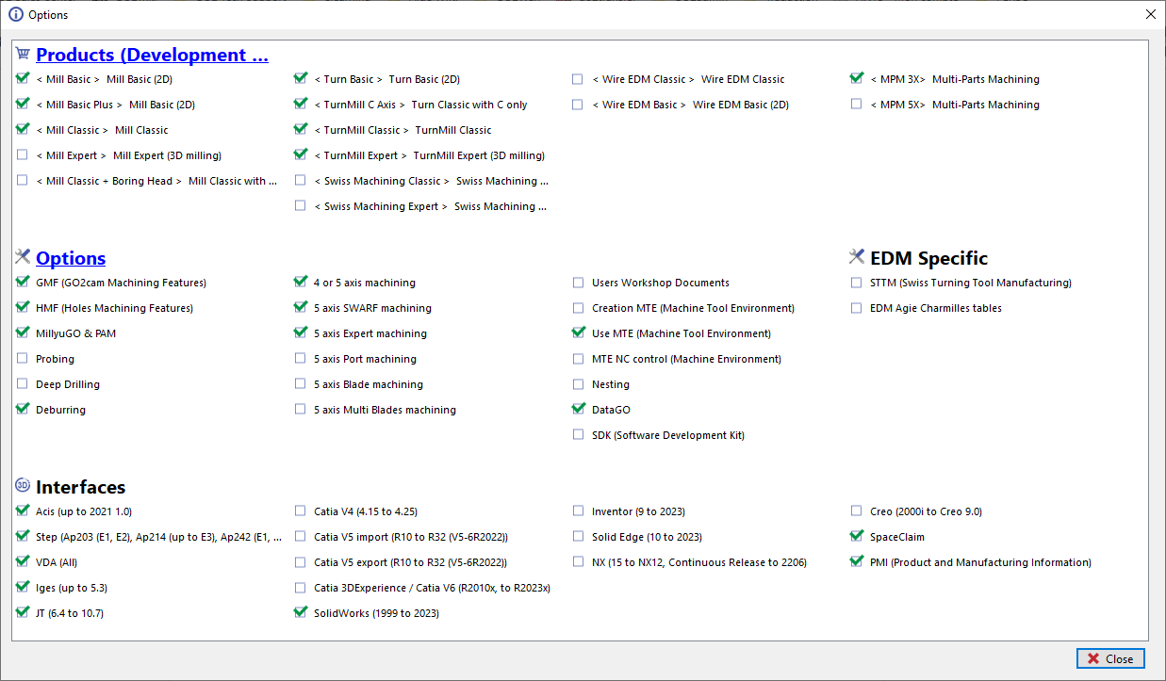This screenshot has width=1166, height=681.
Task: Tick the EDM Agie Charmilles tables checkbox
Action: (x=856, y=308)
